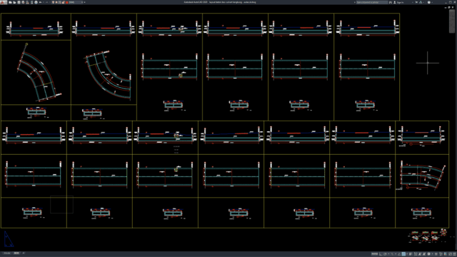This screenshot has width=457, height=257.
Task: Expand the object snap options dropdown
Action: [x=407, y=254]
